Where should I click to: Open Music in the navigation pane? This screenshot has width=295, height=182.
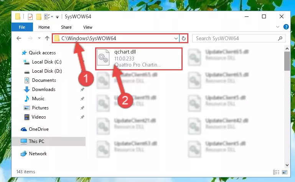coord(38,99)
